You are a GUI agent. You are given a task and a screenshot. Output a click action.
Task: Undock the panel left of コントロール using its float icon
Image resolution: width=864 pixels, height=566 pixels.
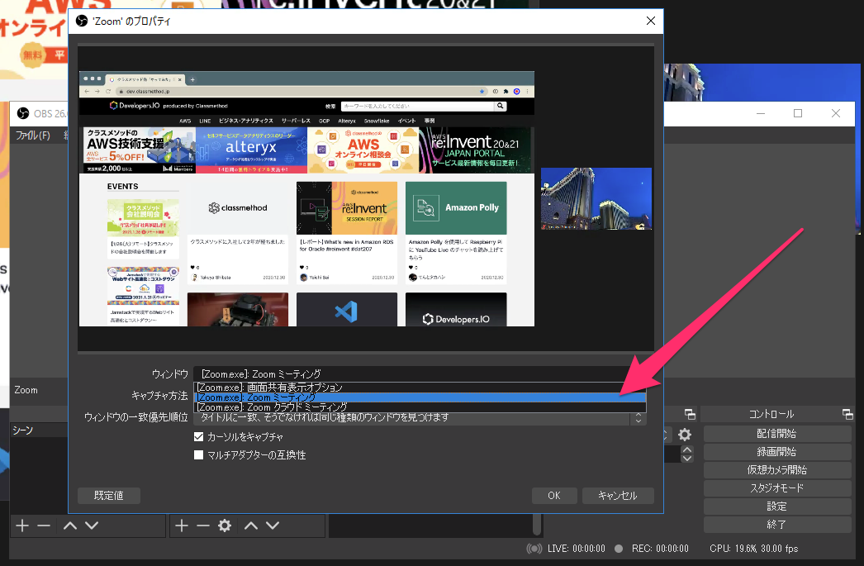690,414
